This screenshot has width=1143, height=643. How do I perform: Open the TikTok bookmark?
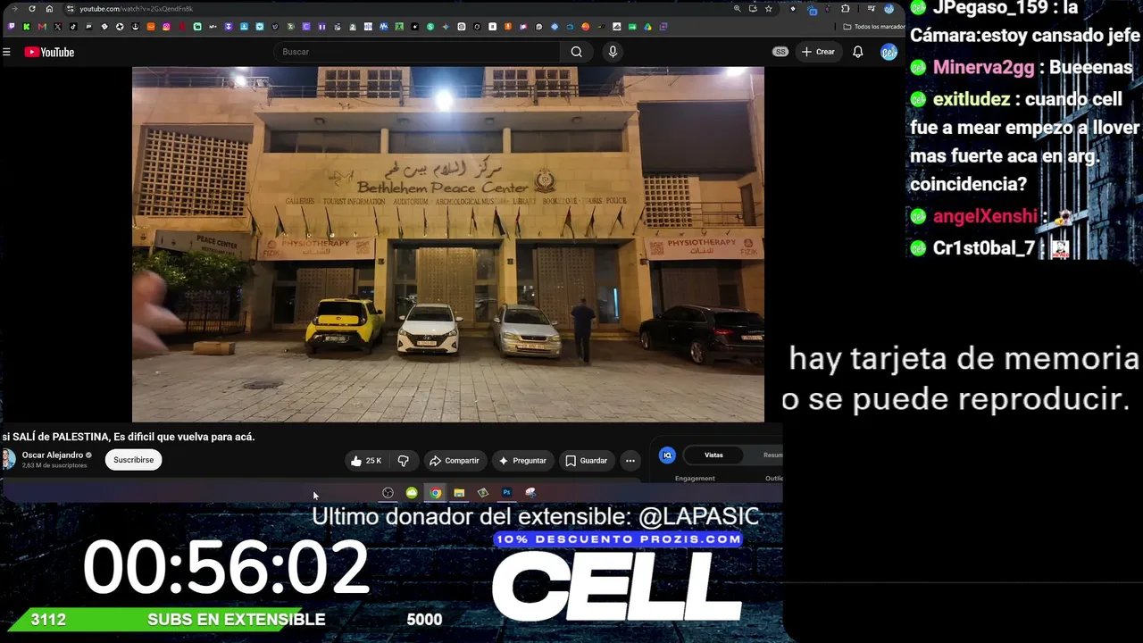(73, 27)
